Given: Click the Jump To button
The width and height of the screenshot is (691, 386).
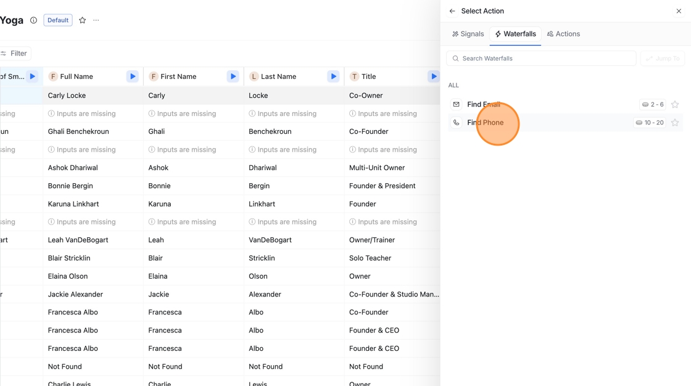Looking at the screenshot, I should point(663,58).
